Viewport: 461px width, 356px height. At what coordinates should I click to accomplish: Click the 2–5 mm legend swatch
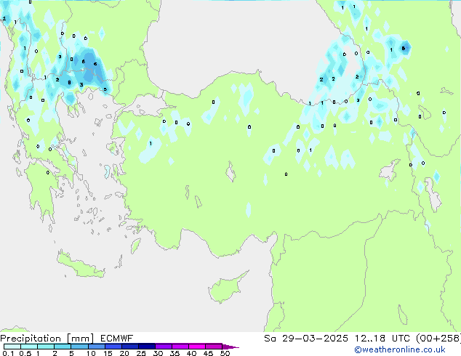point(63,347)
